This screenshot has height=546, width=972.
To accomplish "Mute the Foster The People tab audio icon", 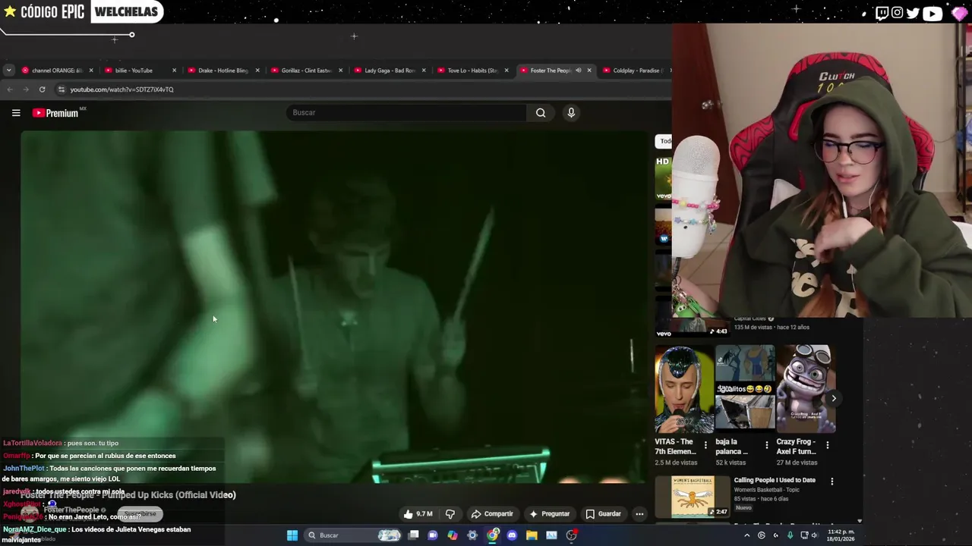I will point(578,71).
